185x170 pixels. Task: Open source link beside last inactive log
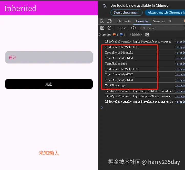(x=180, y=102)
